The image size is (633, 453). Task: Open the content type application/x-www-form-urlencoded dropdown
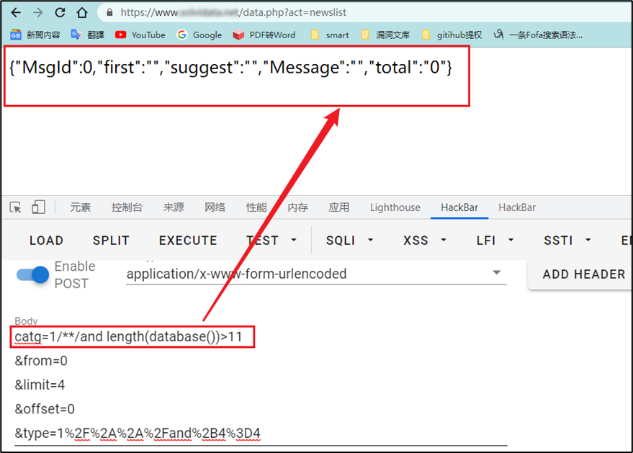[316, 274]
